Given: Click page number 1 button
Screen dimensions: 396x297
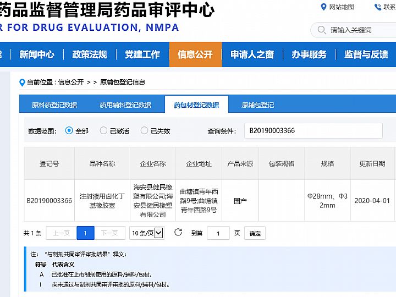Looking at the screenshot, I should (x=85, y=233).
